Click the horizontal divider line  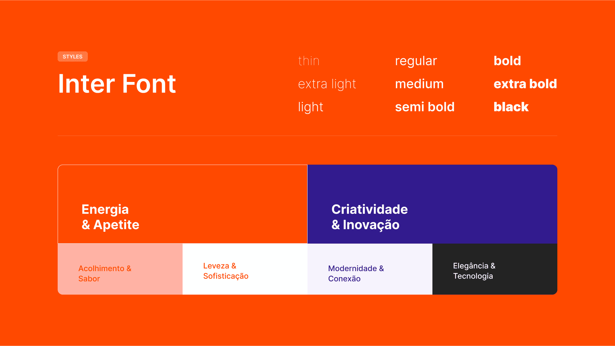(307, 136)
